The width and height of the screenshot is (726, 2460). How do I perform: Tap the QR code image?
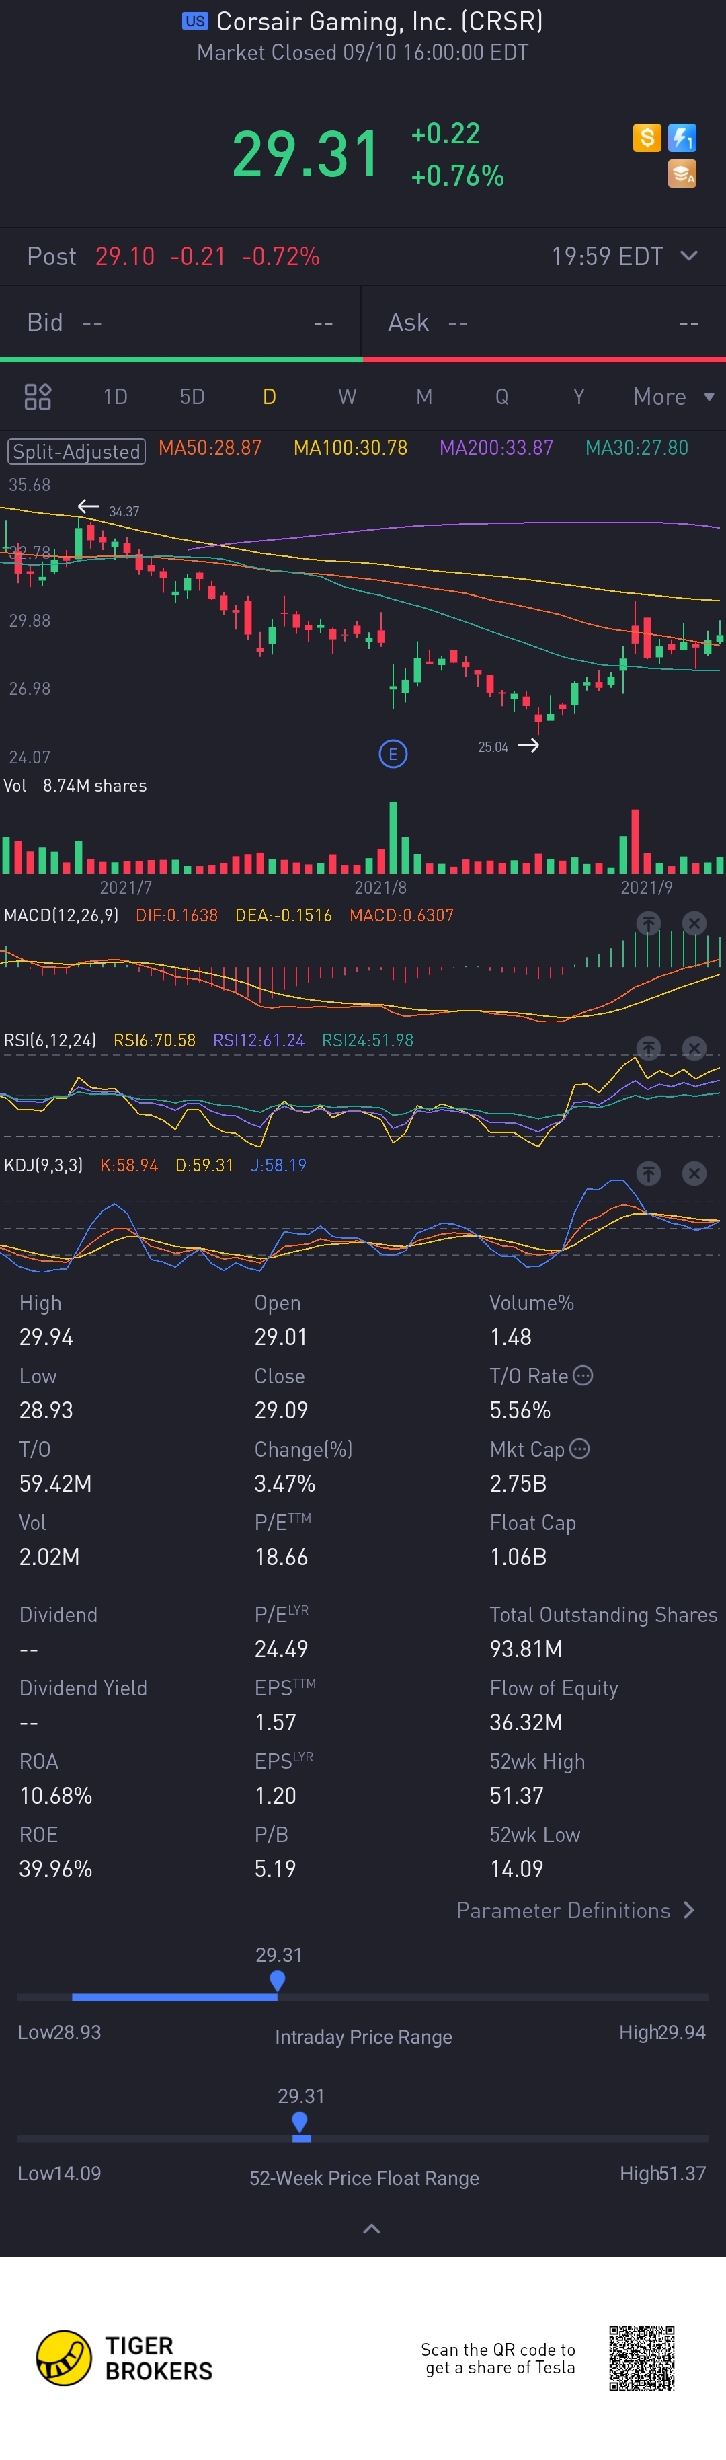coord(642,2358)
